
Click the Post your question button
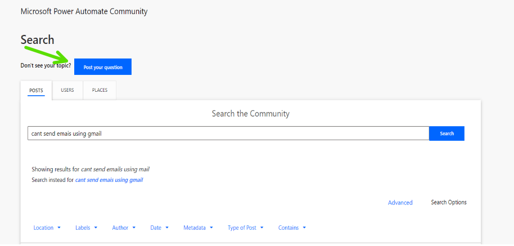point(102,67)
